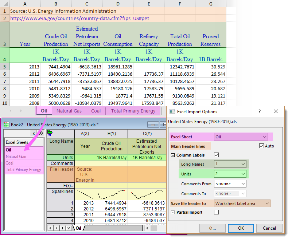Click the Estimated Petroleum Net Exports sparkline
288x237 pixels.
(x=147, y=194)
